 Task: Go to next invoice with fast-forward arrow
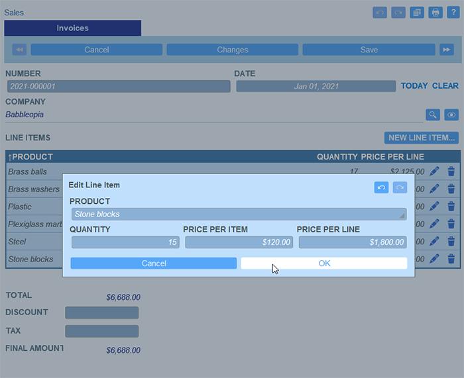pyautogui.click(x=447, y=50)
